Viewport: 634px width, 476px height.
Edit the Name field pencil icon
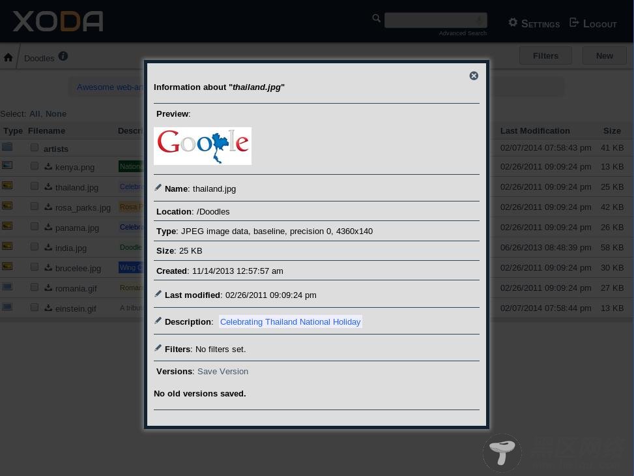pyautogui.click(x=158, y=187)
